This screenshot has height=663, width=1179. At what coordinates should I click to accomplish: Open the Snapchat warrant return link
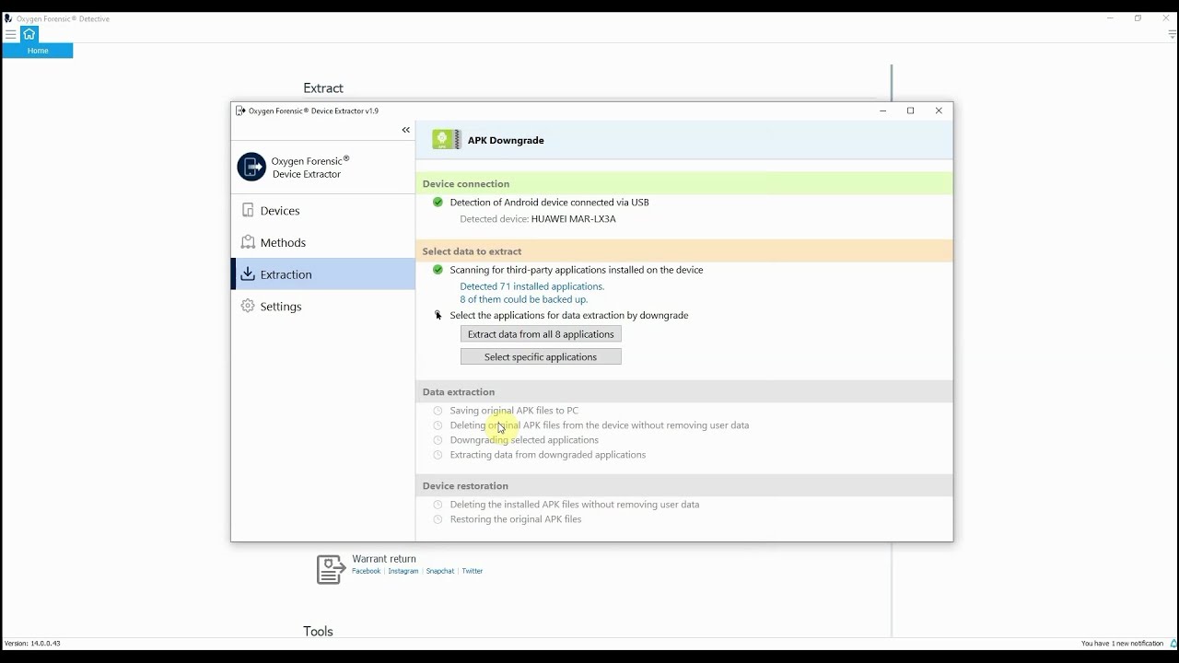pyautogui.click(x=440, y=571)
